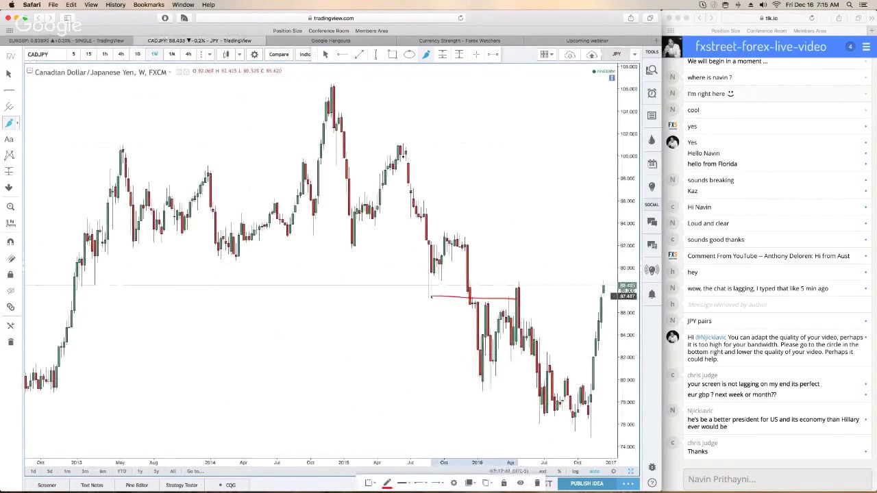The image size is (877, 493).
Task: Change brush line color red swatch
Action: [x=386, y=483]
